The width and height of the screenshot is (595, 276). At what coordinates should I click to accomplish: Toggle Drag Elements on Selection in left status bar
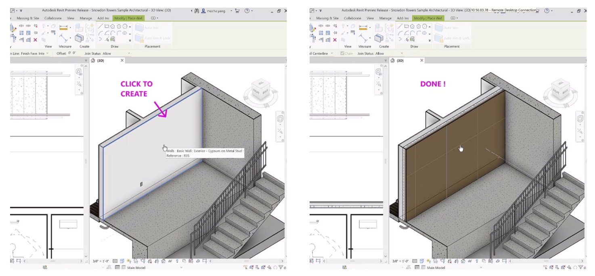[270, 267]
